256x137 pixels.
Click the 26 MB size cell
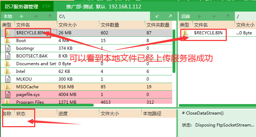65,33
